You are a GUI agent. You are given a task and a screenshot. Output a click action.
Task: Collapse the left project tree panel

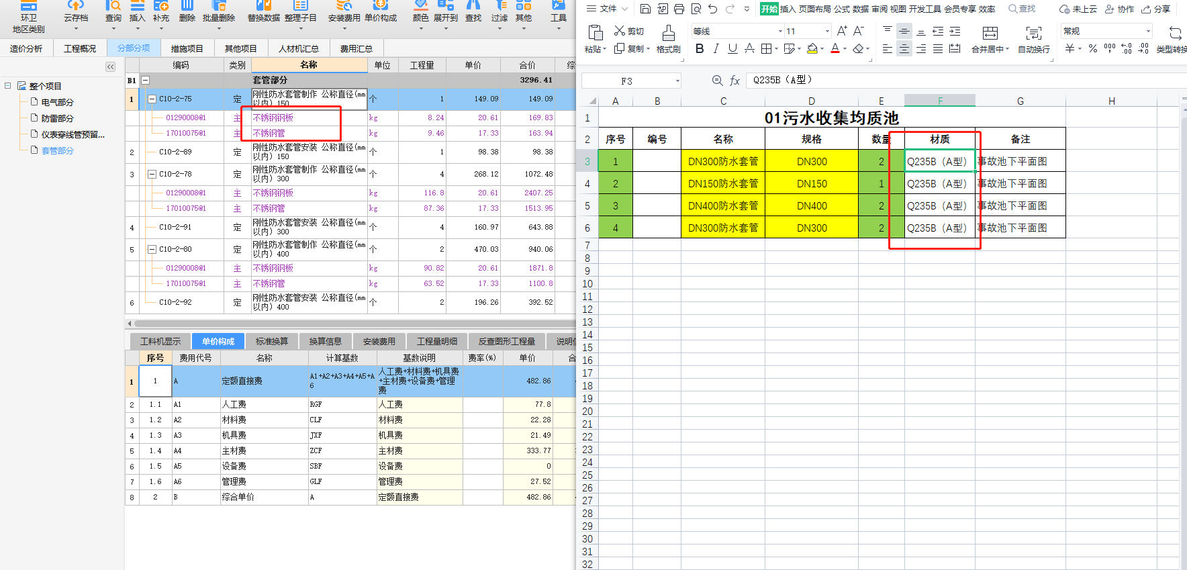pyautogui.click(x=111, y=66)
